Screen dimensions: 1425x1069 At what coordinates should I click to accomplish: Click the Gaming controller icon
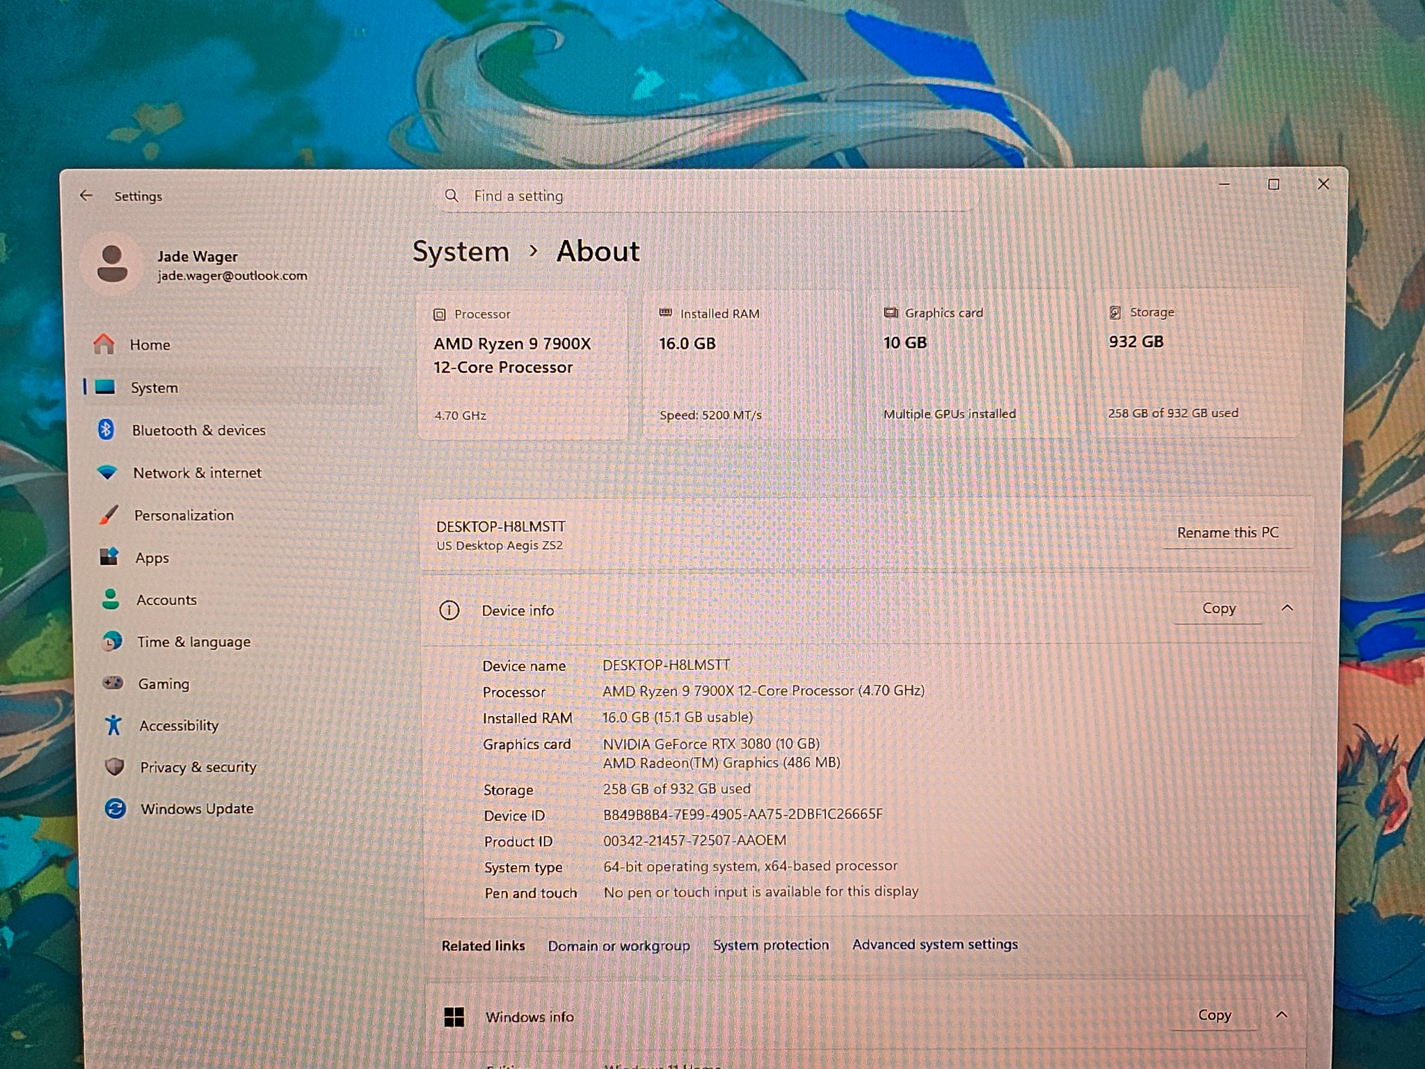[113, 683]
